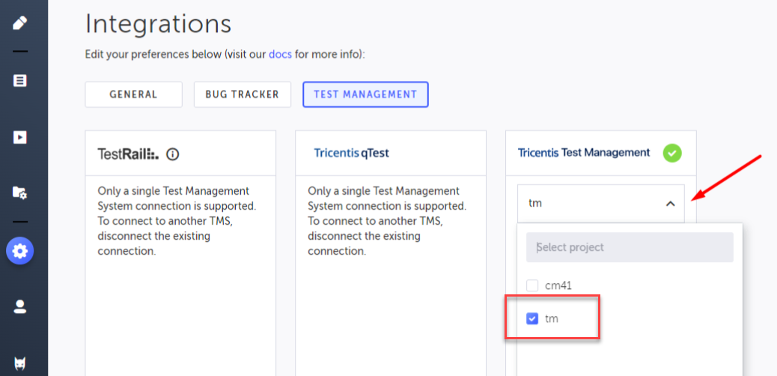Click the mascot logo icon at sidebar bottom
Screen dimensions: 777x376
point(20,365)
